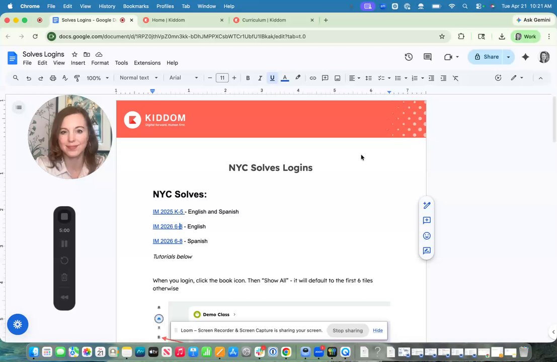
Task: Open the Share options dropdown arrow
Action: point(508,57)
